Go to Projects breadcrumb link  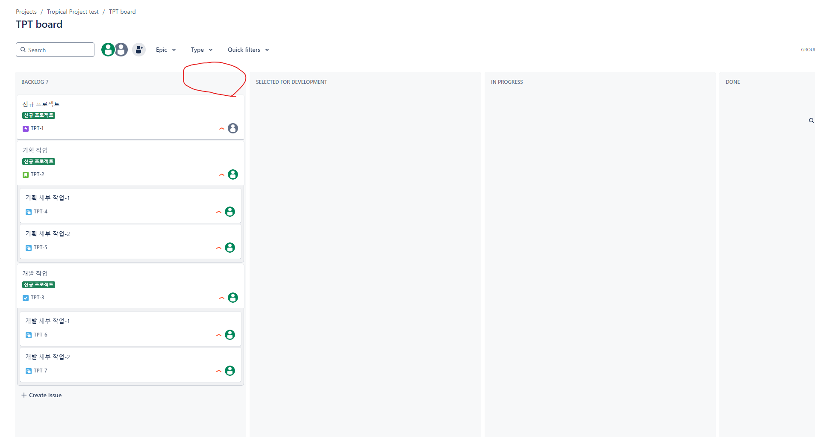pyautogui.click(x=26, y=12)
